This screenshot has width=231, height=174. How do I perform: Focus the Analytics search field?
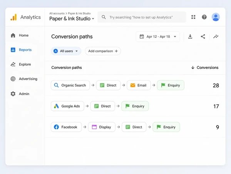142,17
